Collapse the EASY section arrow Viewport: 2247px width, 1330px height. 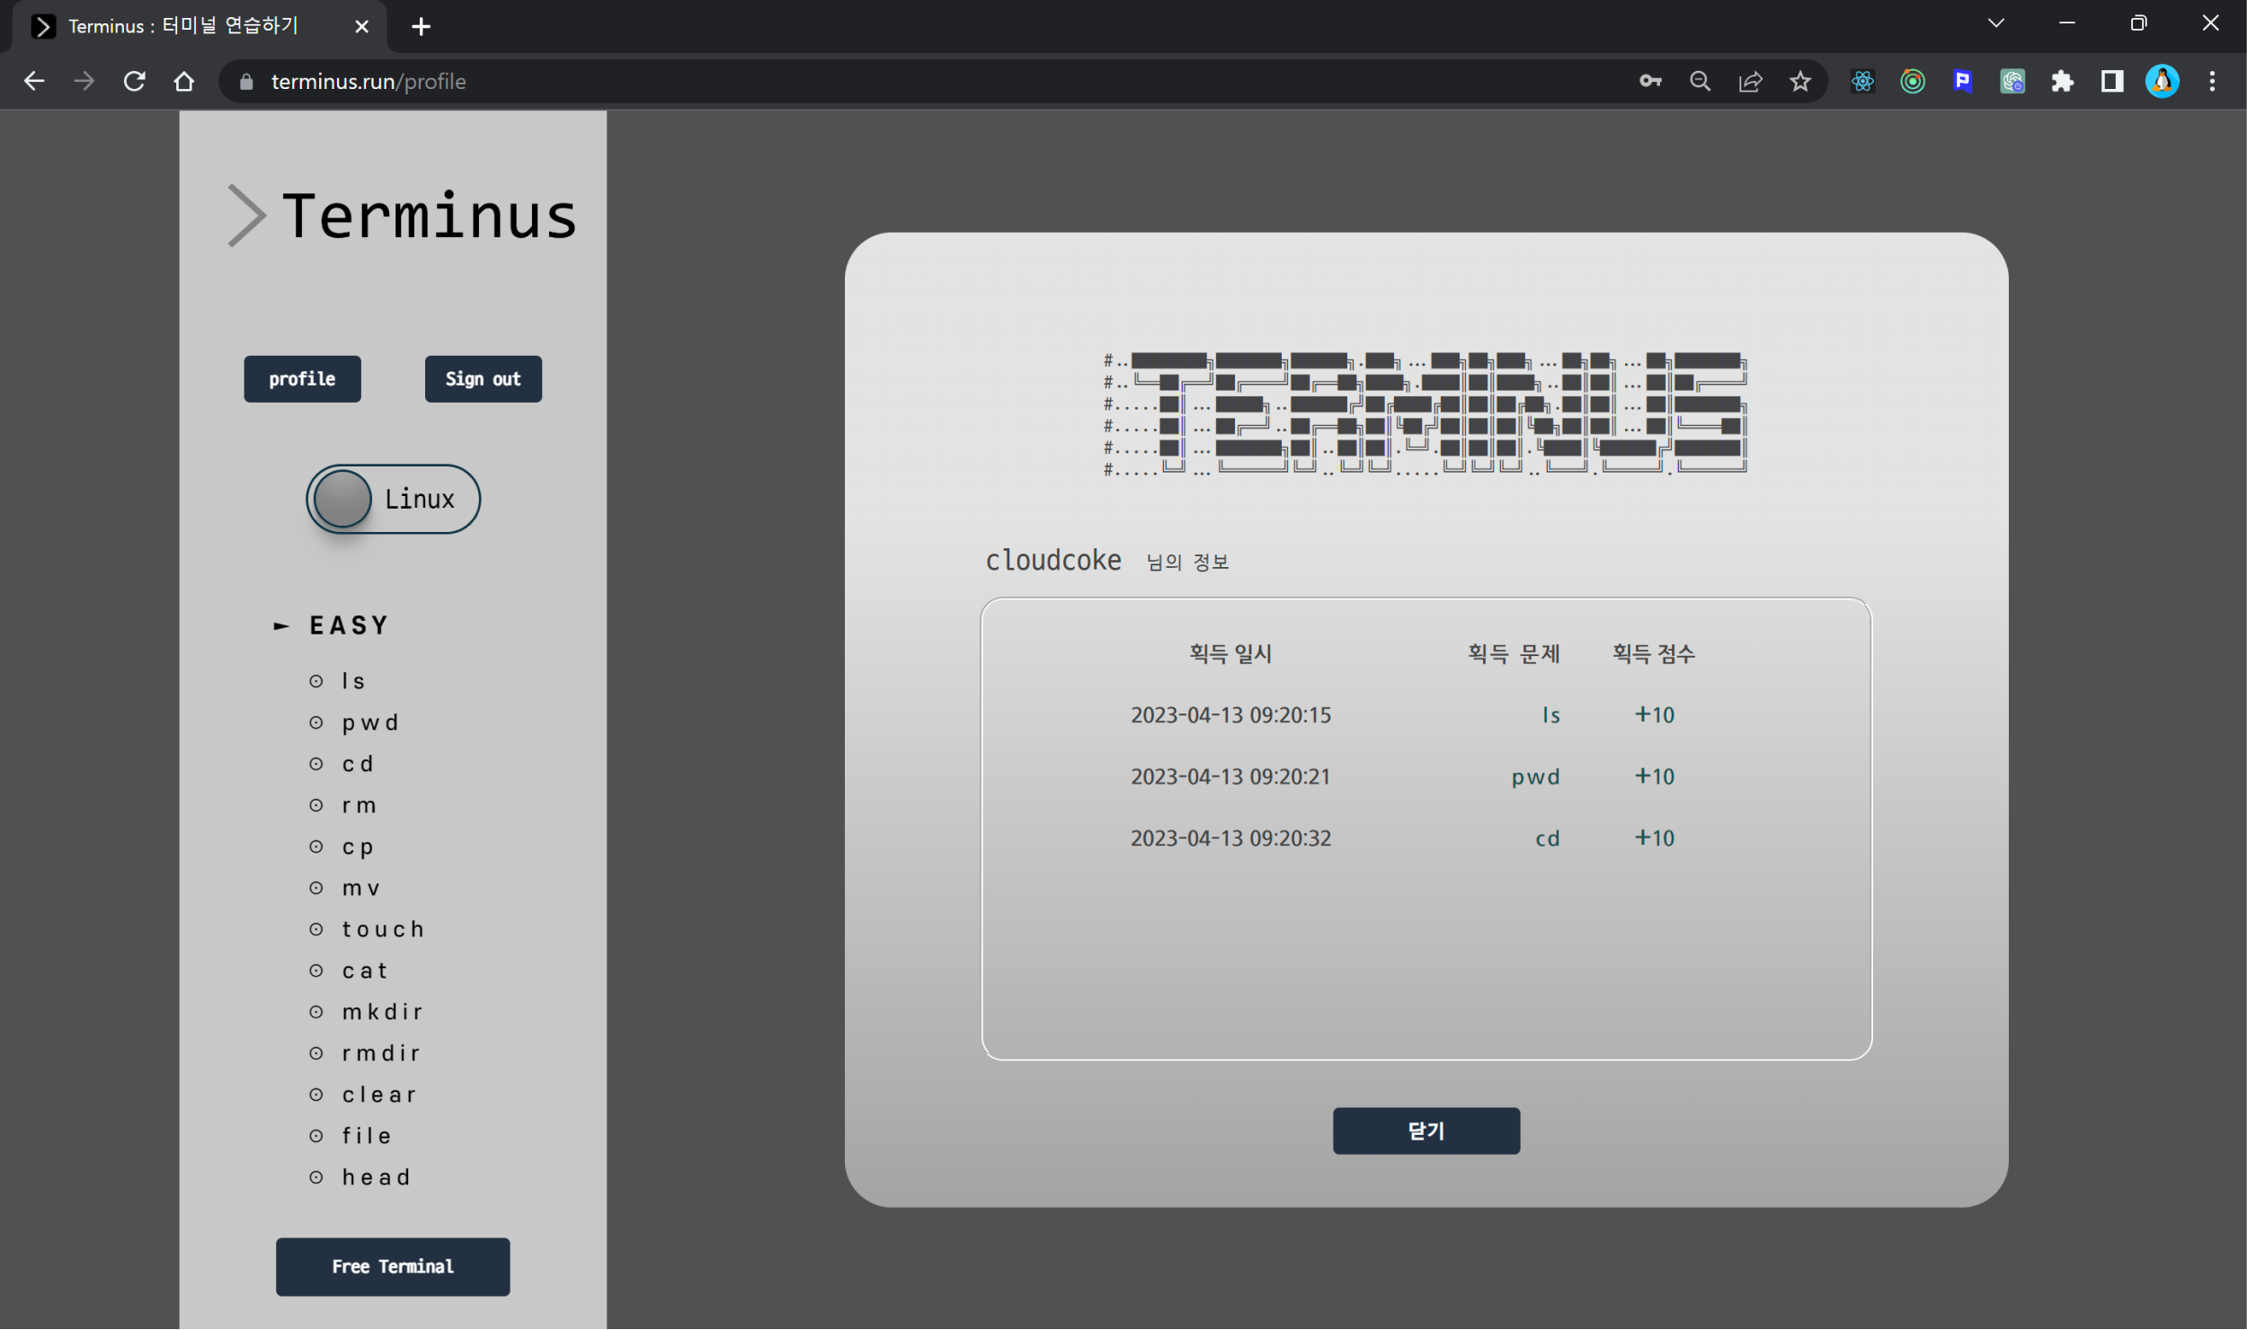pyautogui.click(x=281, y=625)
